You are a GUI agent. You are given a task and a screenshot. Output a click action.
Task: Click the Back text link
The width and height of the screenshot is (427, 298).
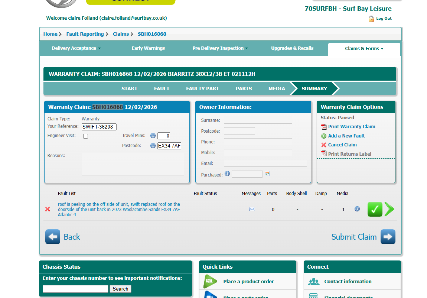[x=72, y=237]
